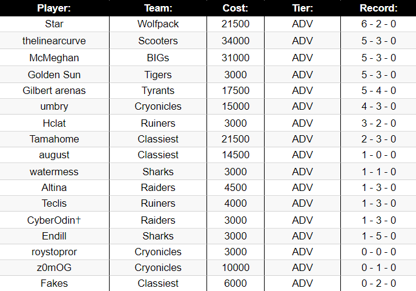Screen dimensions: 416x291
Task: Click the Tamahome player cell
Action: point(54,139)
